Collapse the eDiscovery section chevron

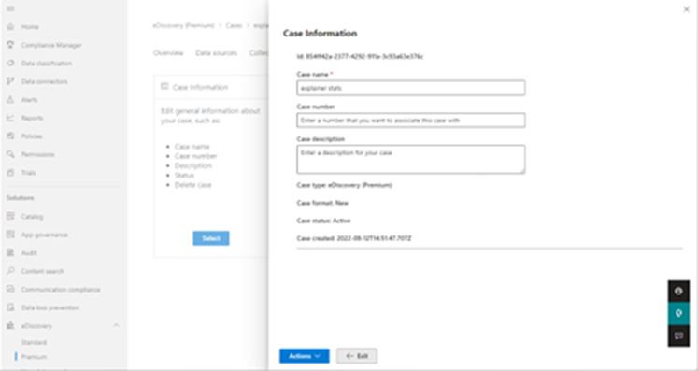pos(116,325)
